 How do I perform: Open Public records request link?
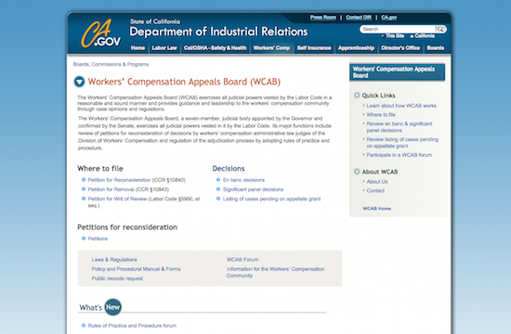coord(117,278)
